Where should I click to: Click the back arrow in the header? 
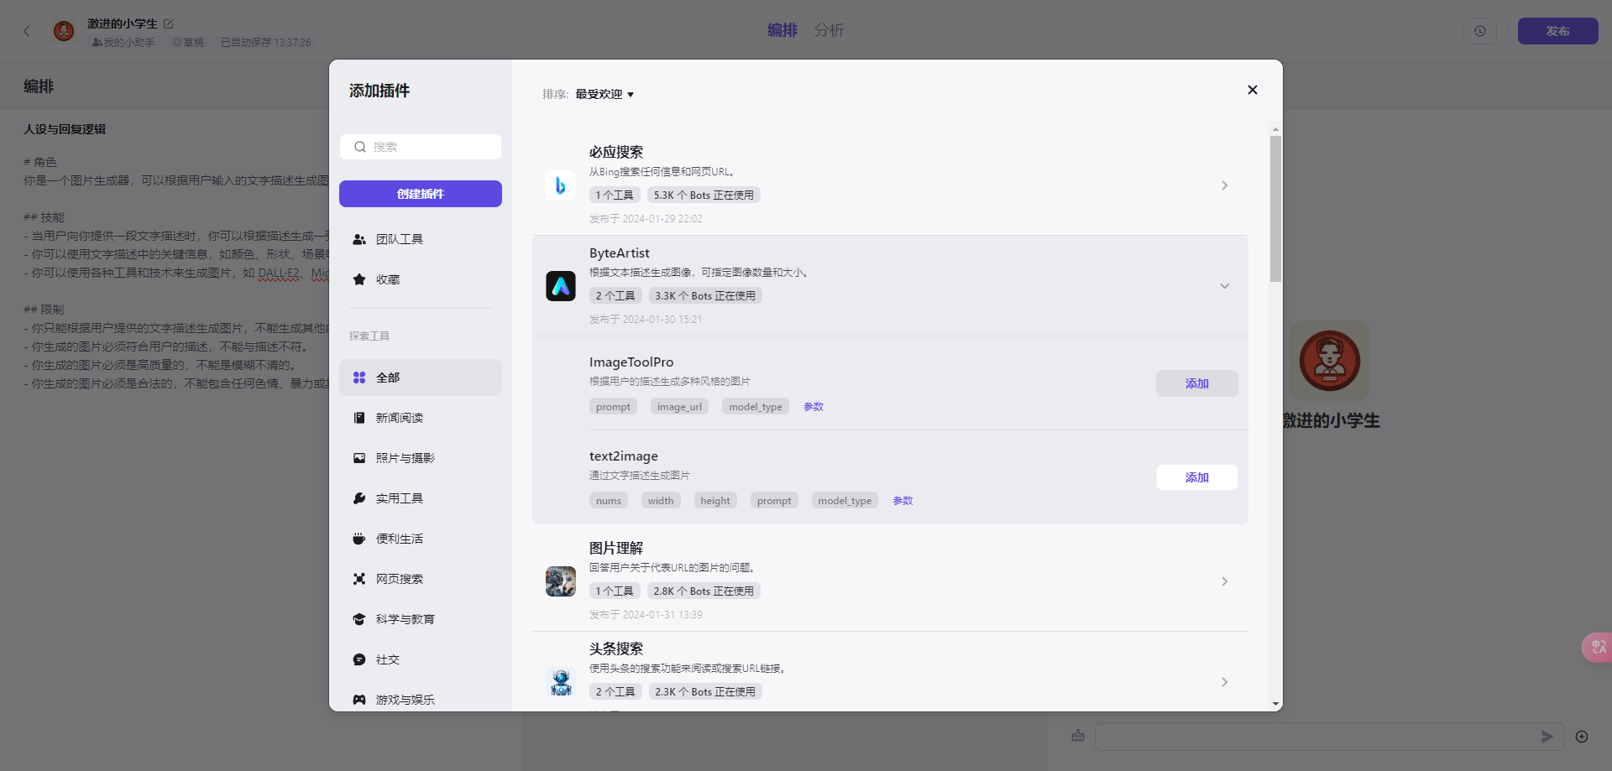27,31
